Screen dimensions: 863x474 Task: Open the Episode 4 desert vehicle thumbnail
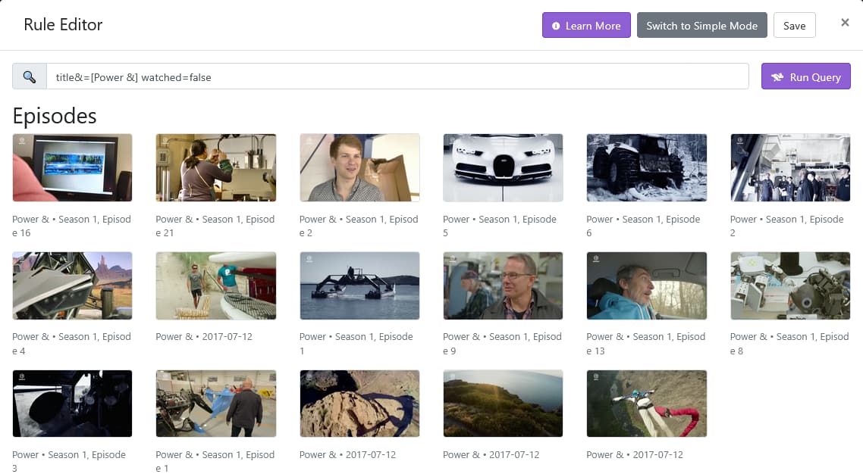click(73, 285)
